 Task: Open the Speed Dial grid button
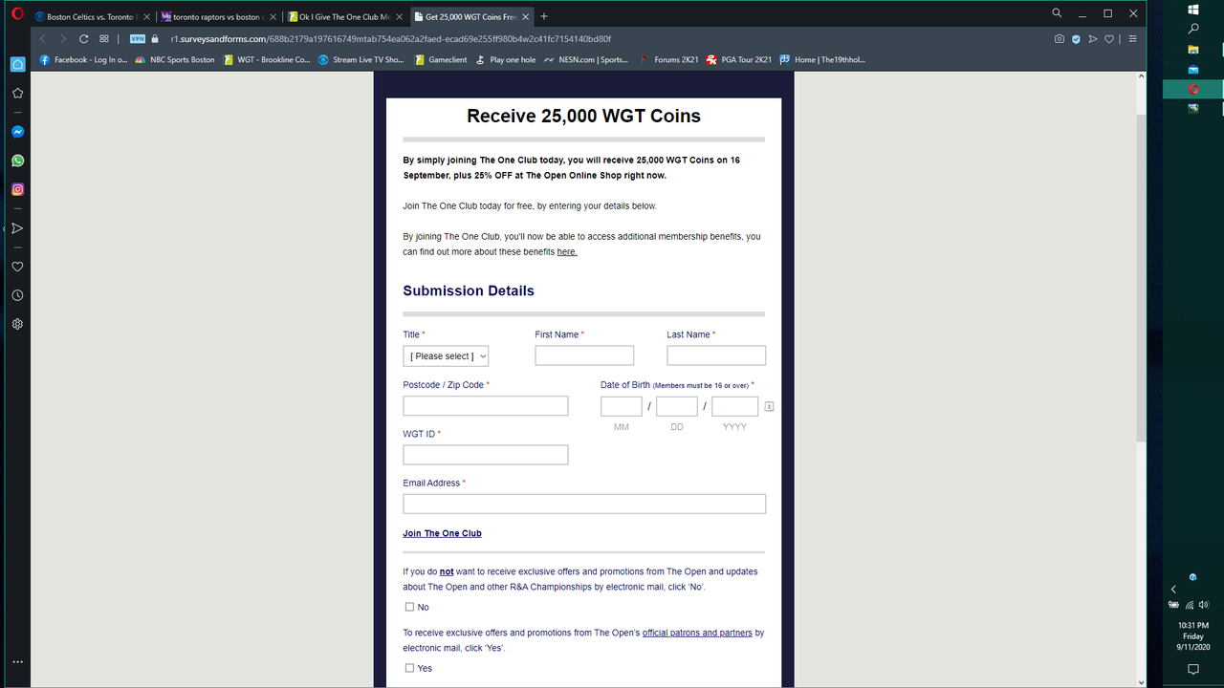(104, 38)
